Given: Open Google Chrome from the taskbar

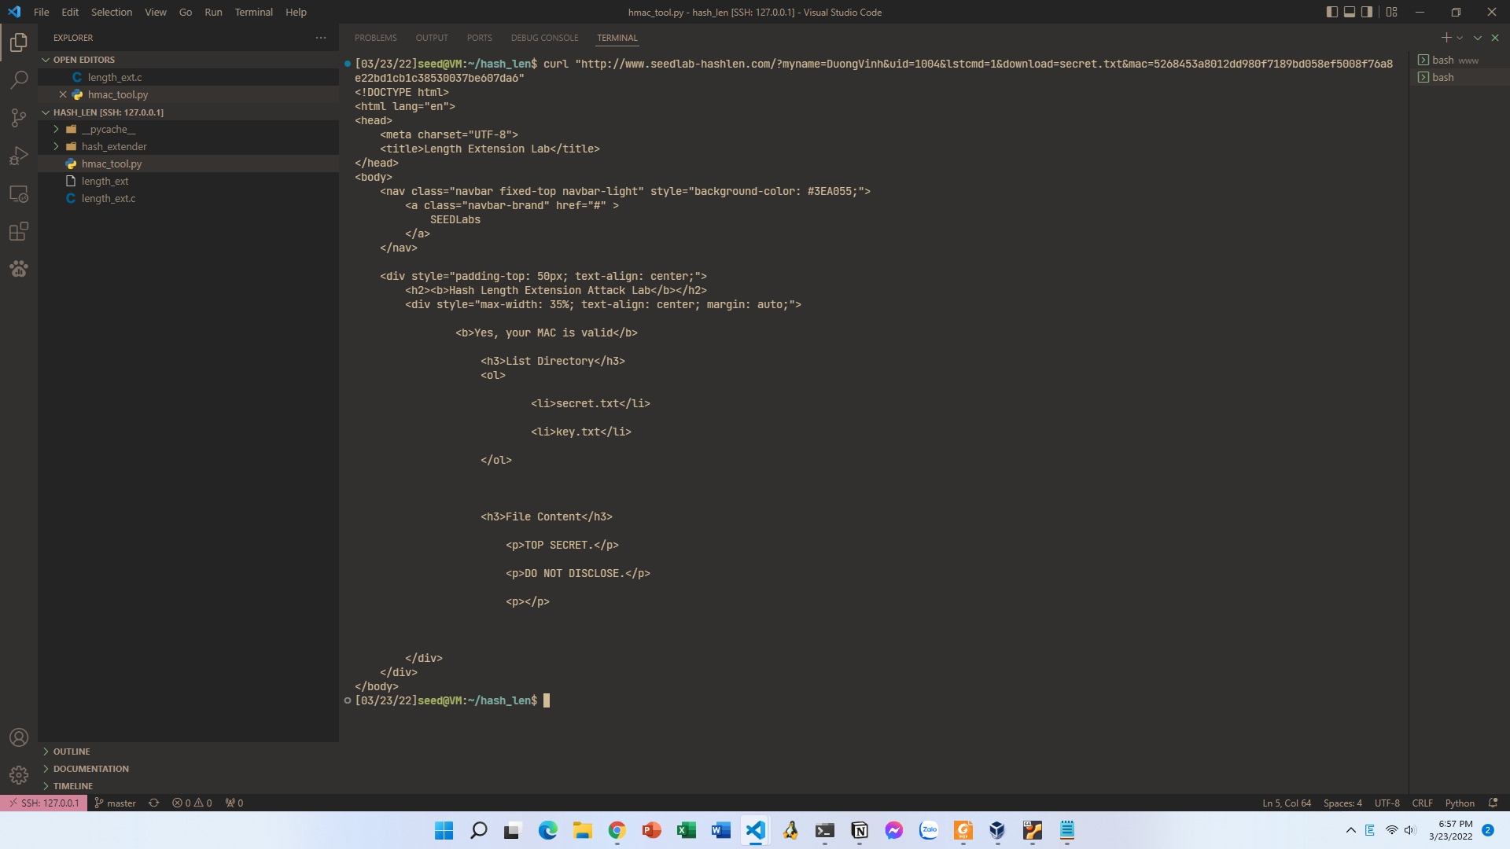Looking at the screenshot, I should [617, 830].
